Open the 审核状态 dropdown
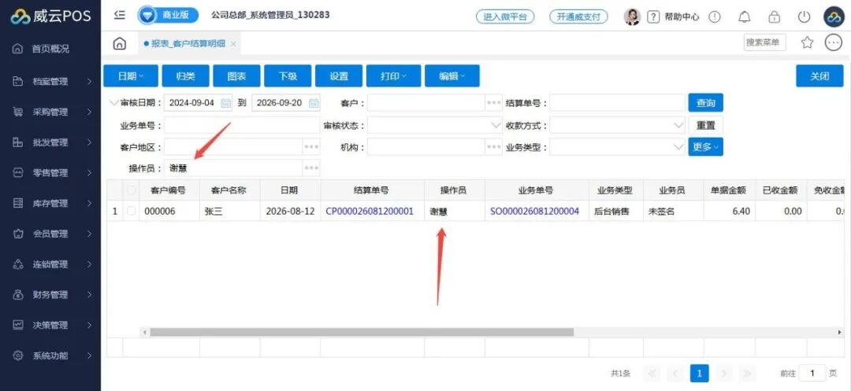Screen dimensions: 851x391 [435, 125]
